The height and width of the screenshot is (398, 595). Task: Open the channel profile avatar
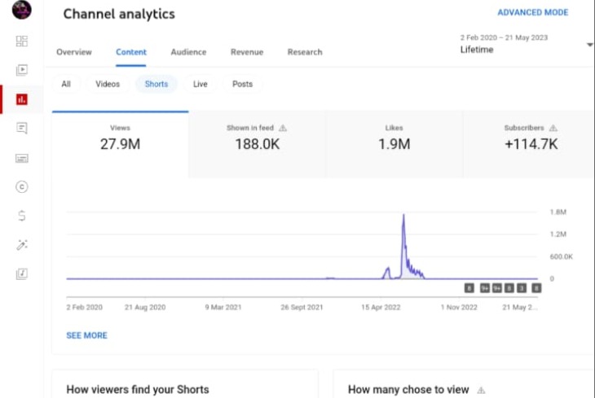click(22, 10)
